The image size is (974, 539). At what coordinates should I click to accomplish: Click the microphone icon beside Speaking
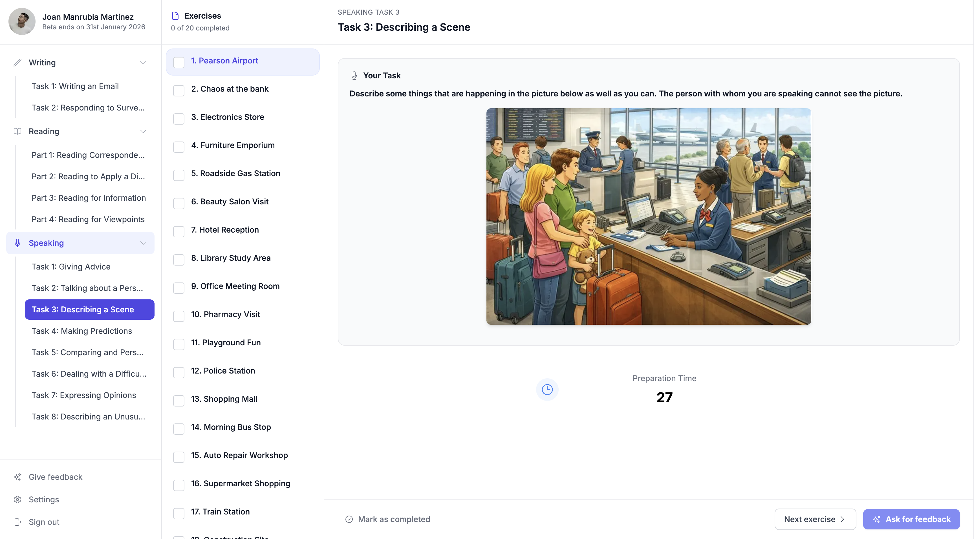17,243
